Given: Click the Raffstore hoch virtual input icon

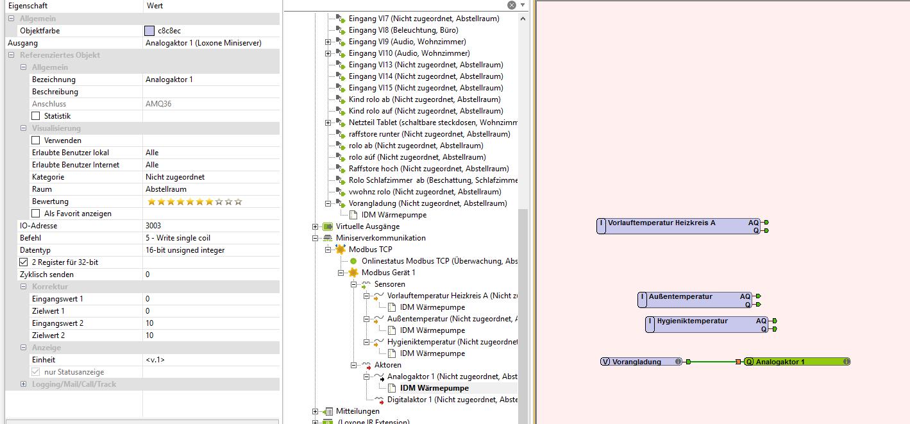Looking at the screenshot, I should pos(341,169).
